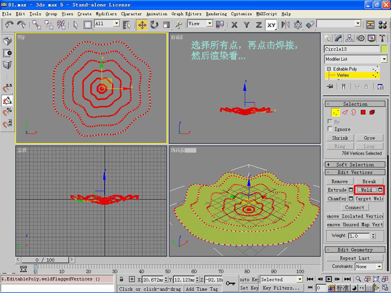Switch to the Modify command panel

pyautogui.click(x=338, y=38)
